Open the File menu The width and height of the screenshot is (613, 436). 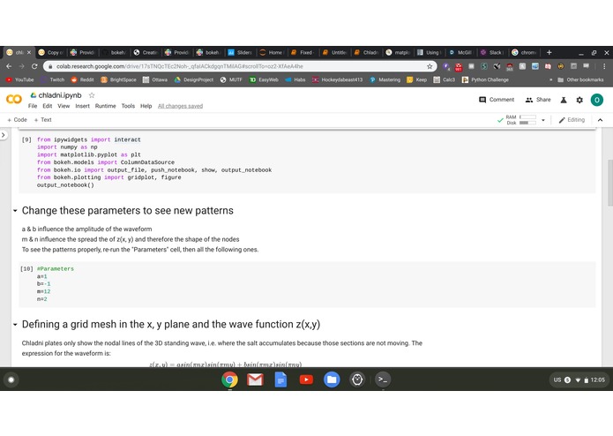coord(33,106)
